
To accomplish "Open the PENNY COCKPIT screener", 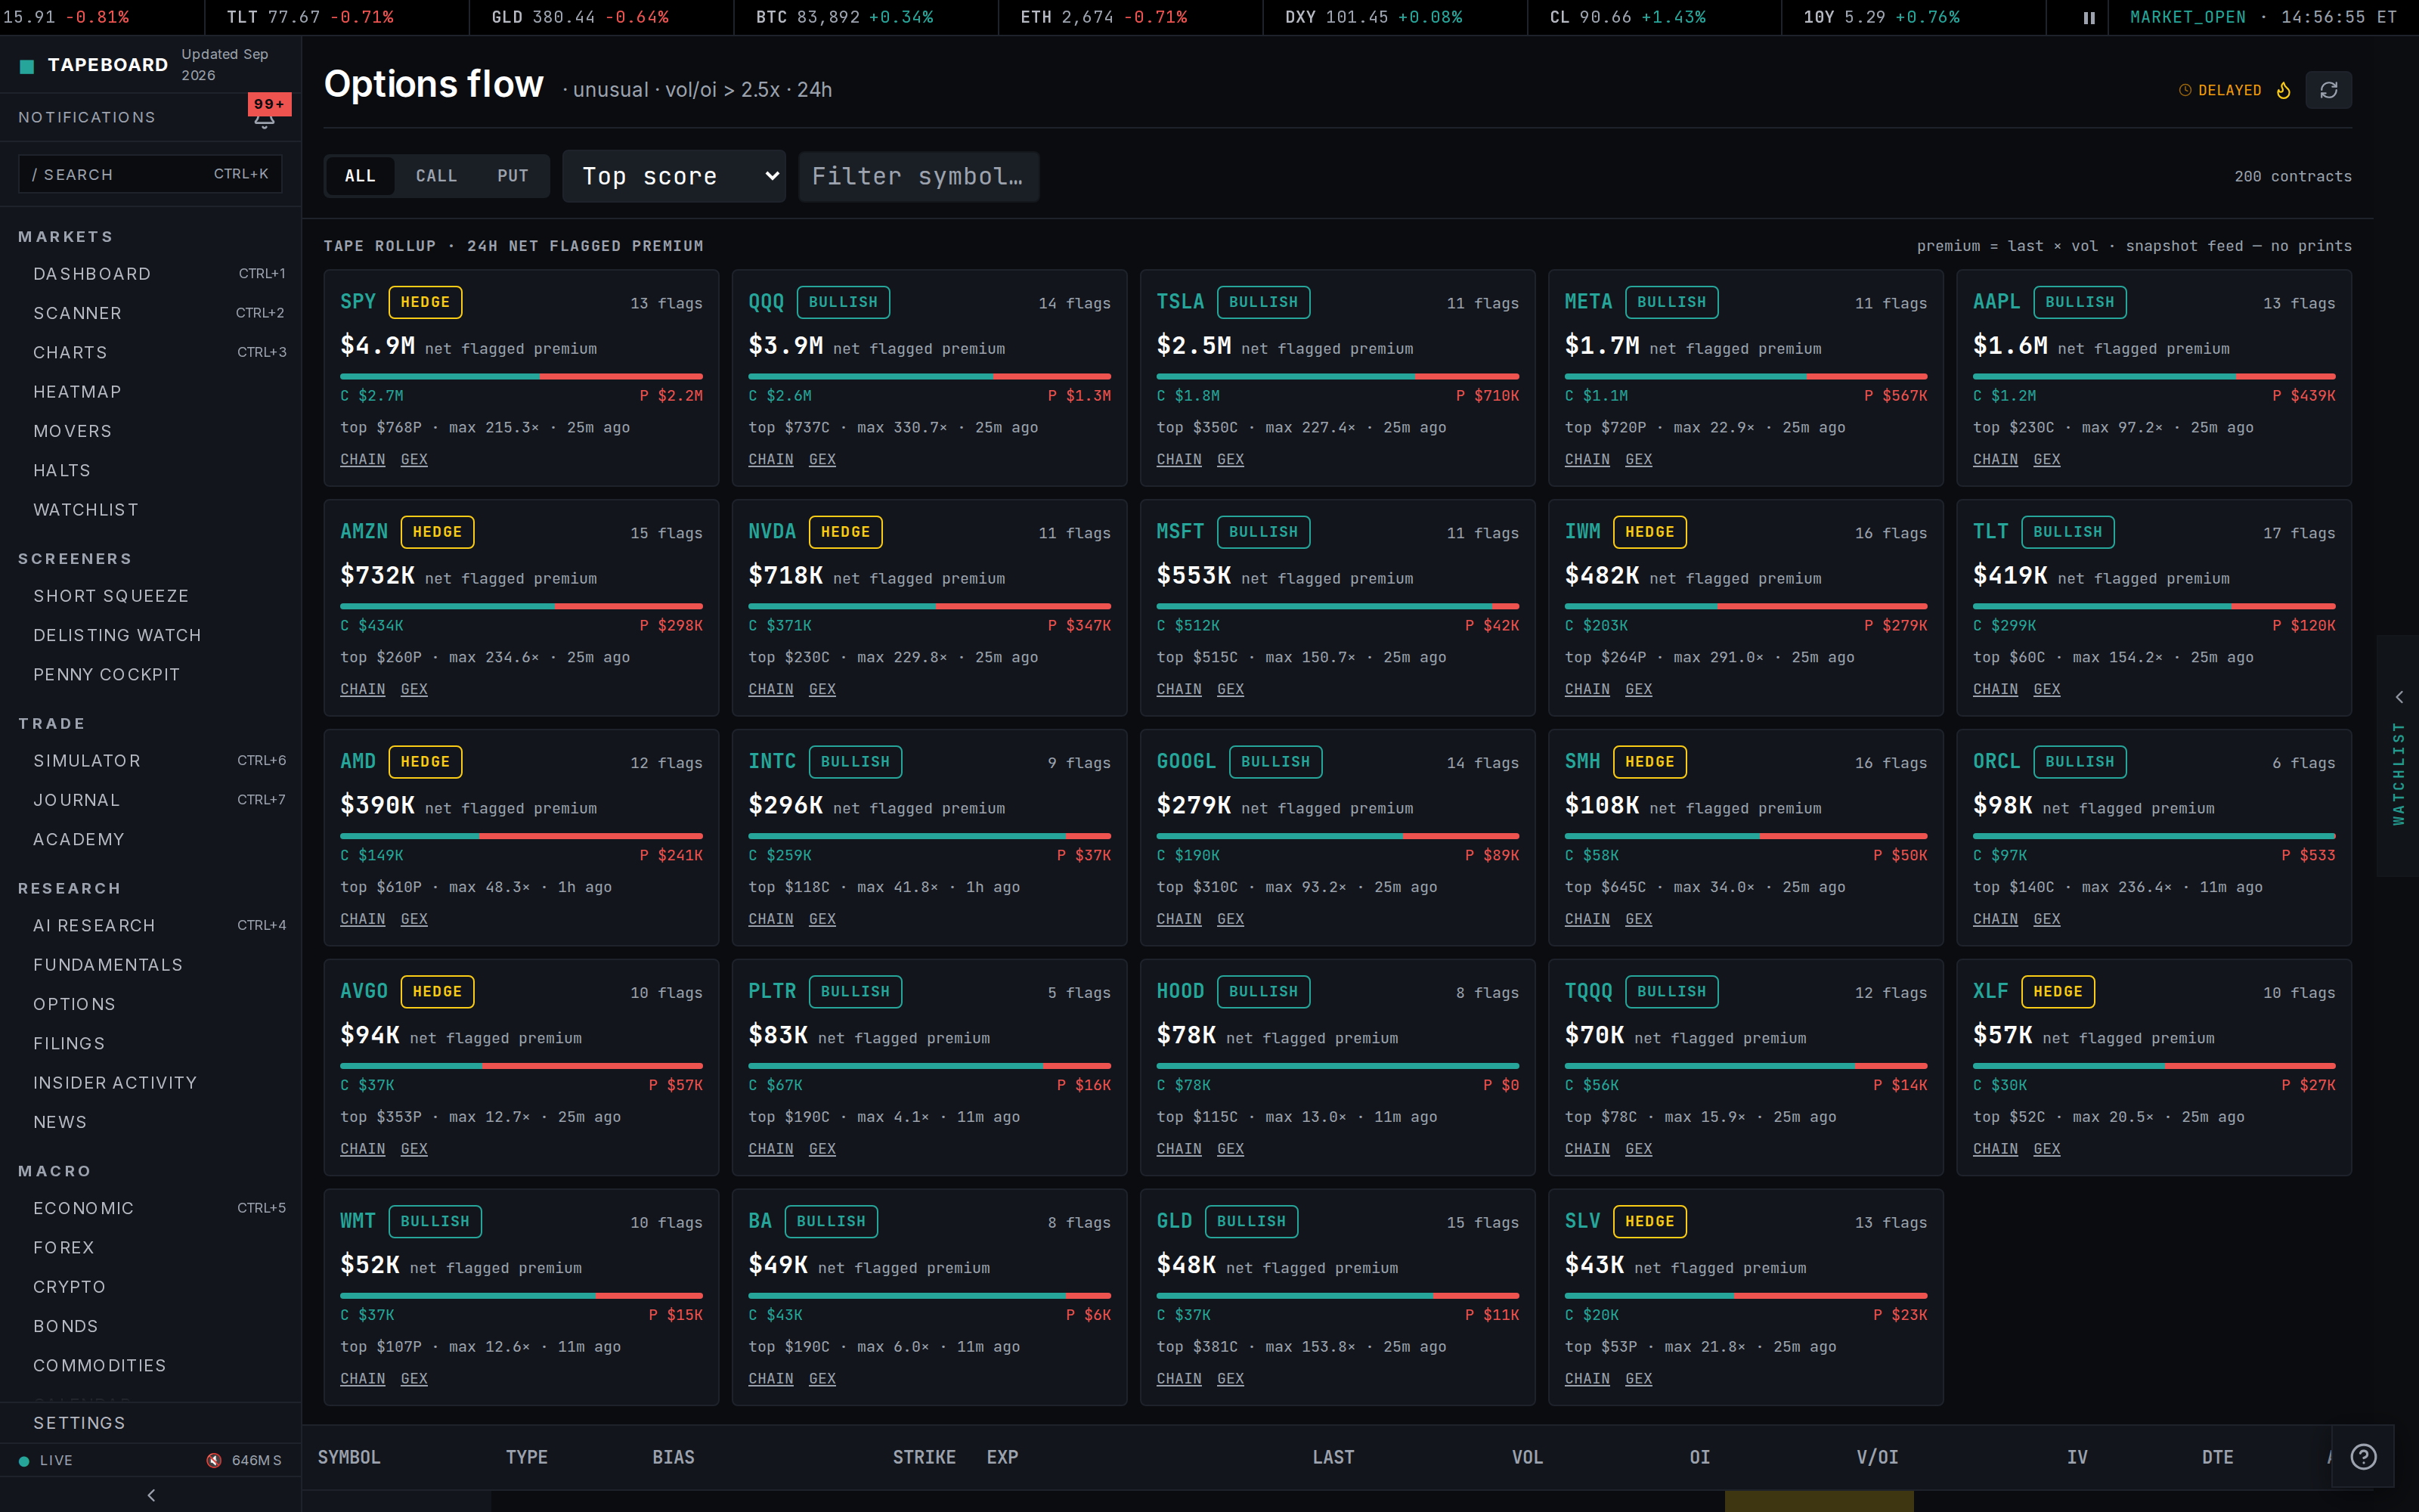I will pyautogui.click(x=151, y=675).
